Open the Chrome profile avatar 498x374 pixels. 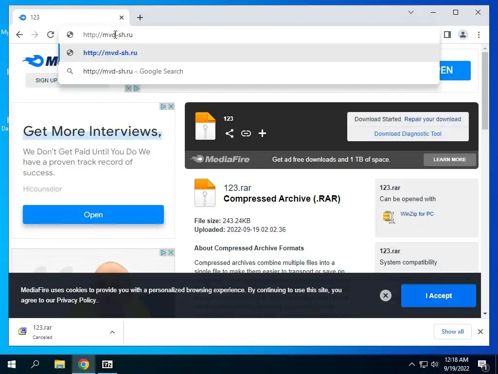(x=463, y=35)
